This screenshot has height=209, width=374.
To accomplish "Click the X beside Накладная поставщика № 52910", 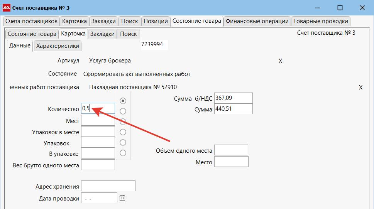I will click(x=360, y=88).
